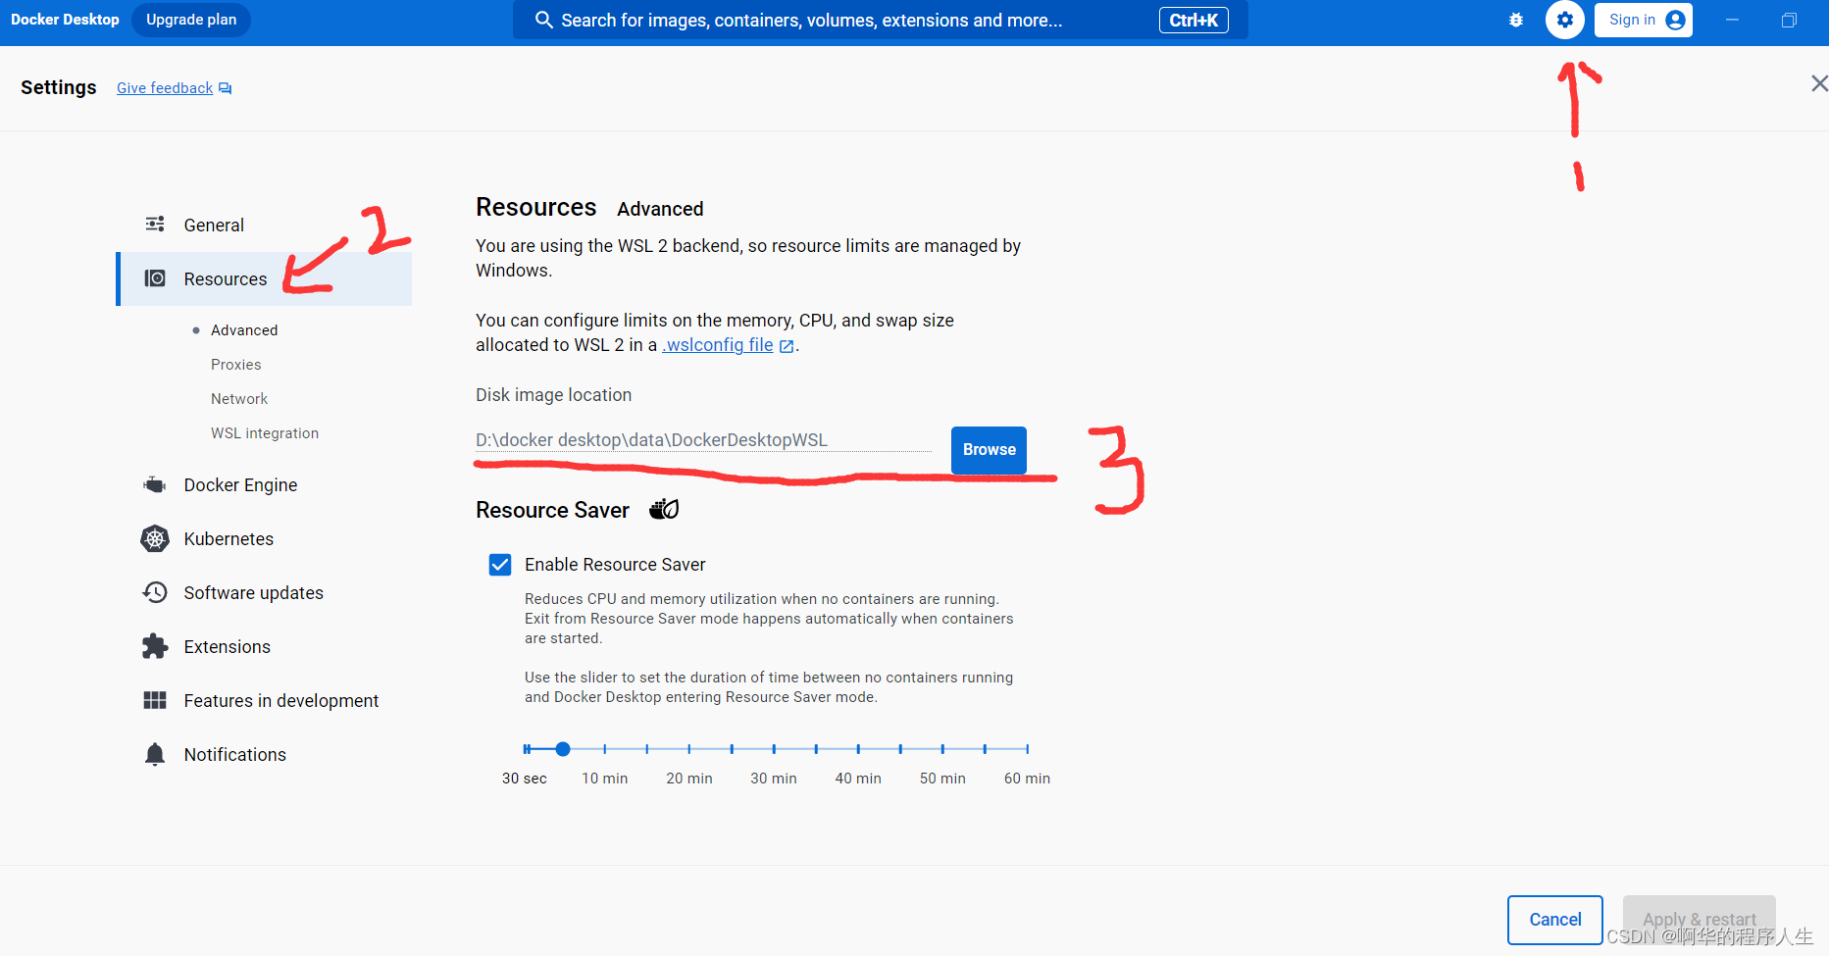The height and width of the screenshot is (956, 1829).
Task: Click the Upgrade plan button
Action: click(x=191, y=20)
